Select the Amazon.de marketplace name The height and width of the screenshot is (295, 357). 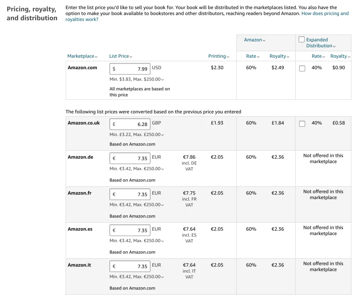coord(81,157)
